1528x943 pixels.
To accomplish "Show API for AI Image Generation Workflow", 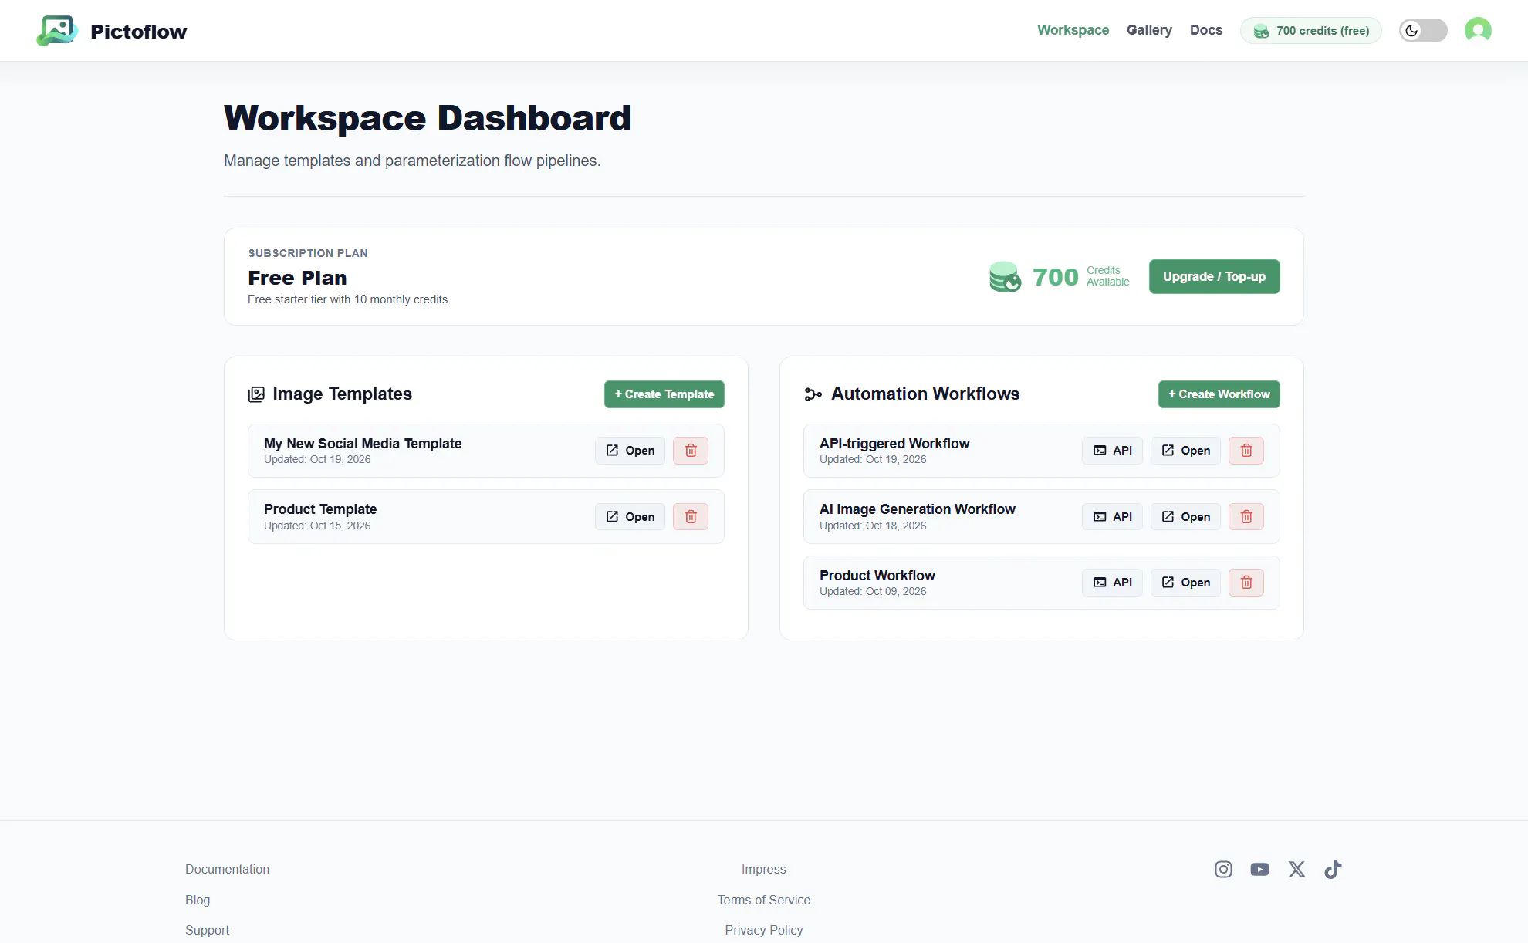I will 1112,517.
